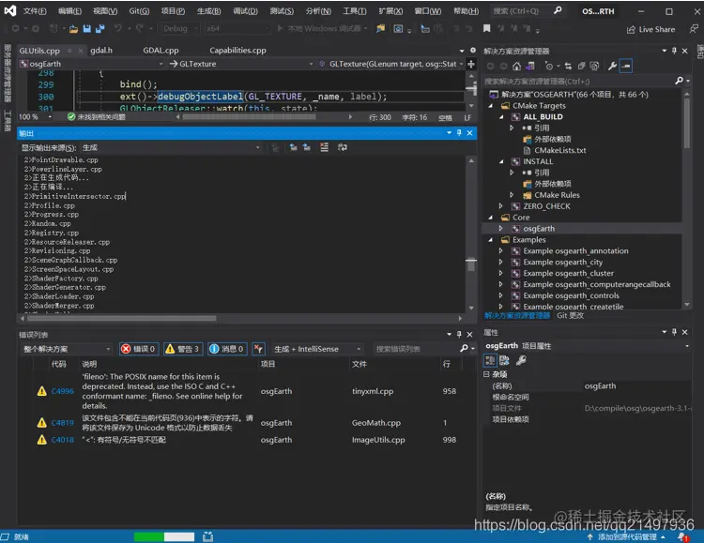Screen dimensions: 704x543
Task: Toggle the Warnings 3 filter button
Action: [x=183, y=349]
